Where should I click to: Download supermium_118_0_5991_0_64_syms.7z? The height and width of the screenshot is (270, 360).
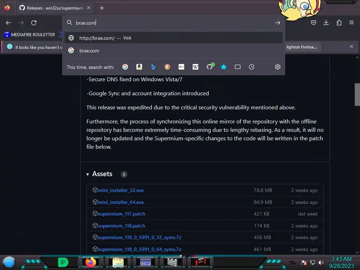pyautogui.click(x=140, y=249)
